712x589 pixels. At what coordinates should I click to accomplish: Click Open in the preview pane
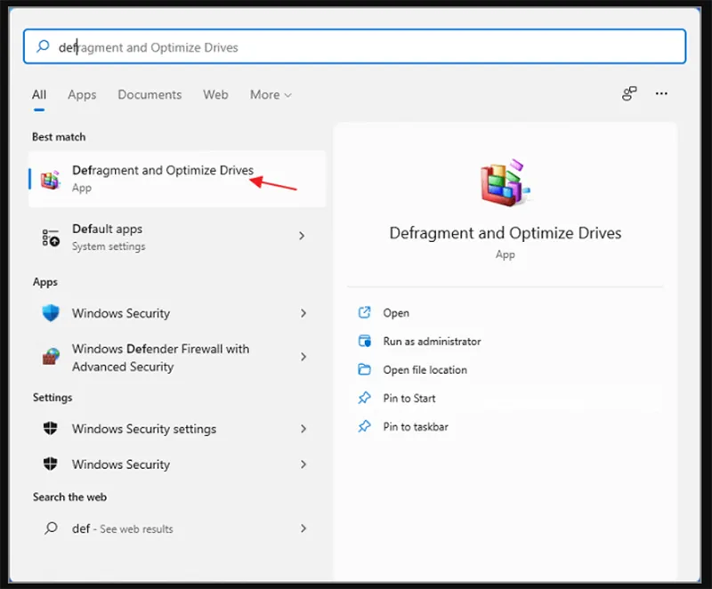396,312
